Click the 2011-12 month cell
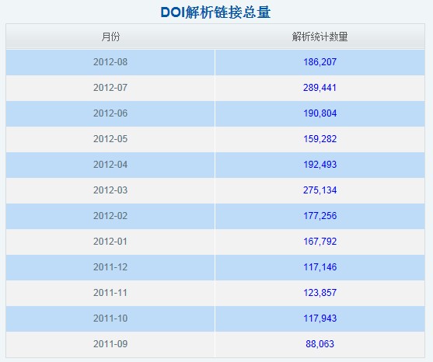433x362 pixels. (110, 268)
